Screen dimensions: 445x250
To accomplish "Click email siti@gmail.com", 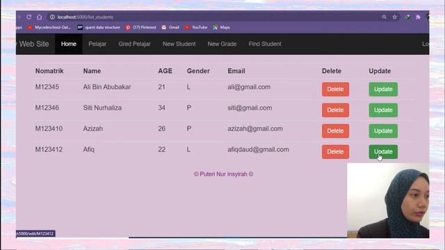I will tap(250, 108).
